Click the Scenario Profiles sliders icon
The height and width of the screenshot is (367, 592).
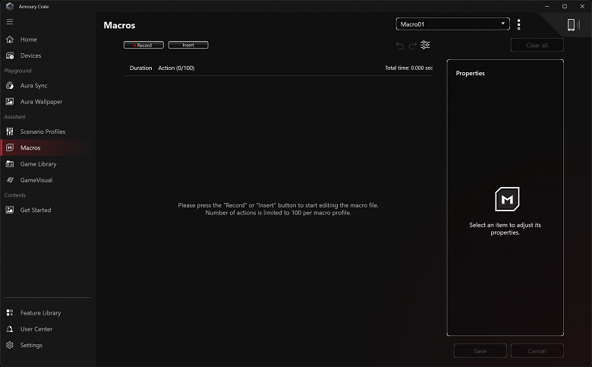[10, 131]
